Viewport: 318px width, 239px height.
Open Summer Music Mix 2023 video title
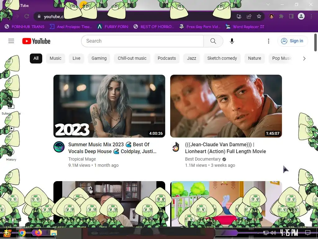tap(112, 148)
